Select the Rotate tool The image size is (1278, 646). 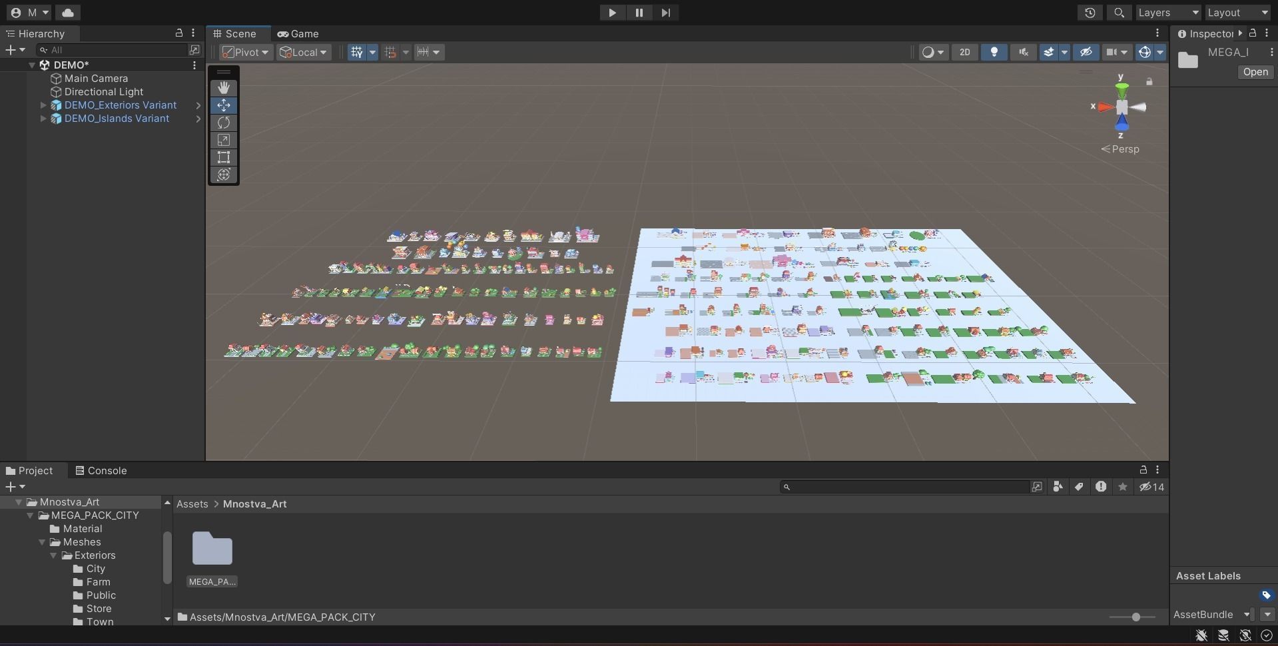coord(224,123)
